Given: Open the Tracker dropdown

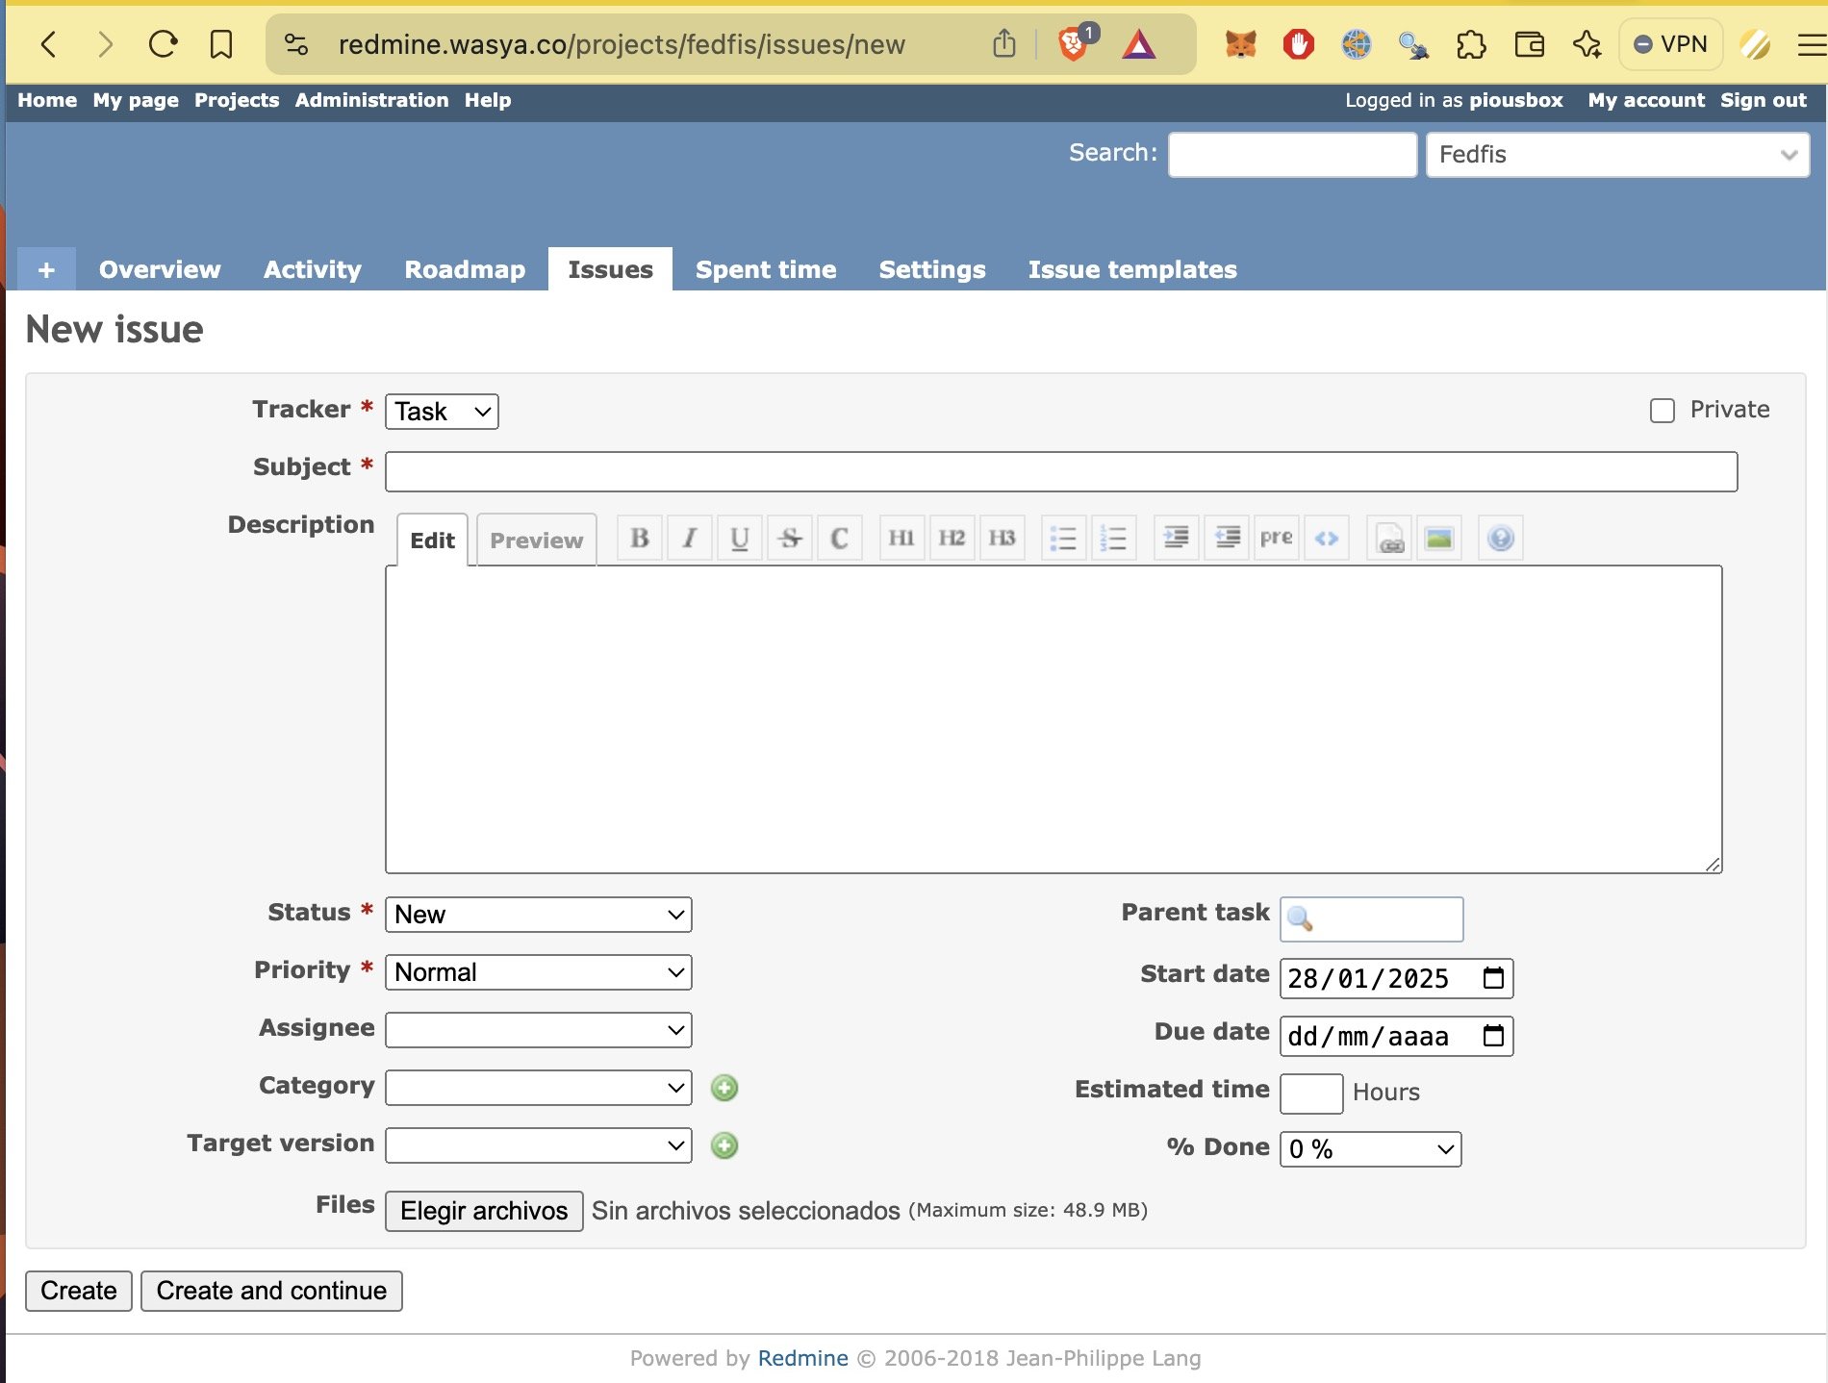Looking at the screenshot, I should (x=442, y=412).
